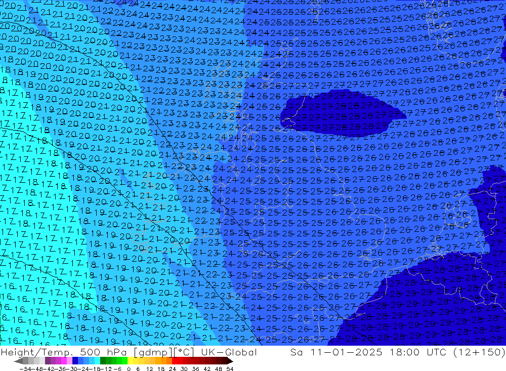Viewport: 506px width, 371px height.
Task: Click the "30" legend value
Action: [184, 369]
